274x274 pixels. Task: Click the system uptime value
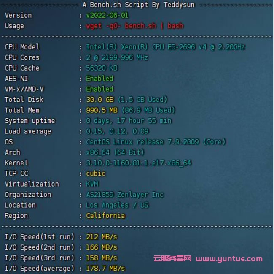[x=129, y=121]
